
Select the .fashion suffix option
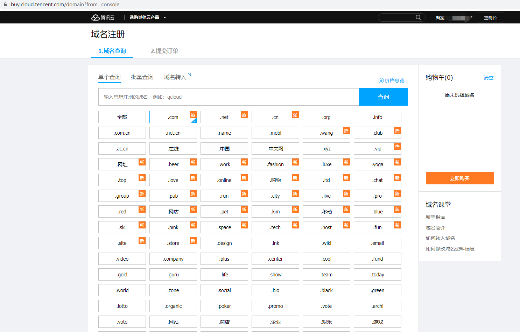point(275,164)
